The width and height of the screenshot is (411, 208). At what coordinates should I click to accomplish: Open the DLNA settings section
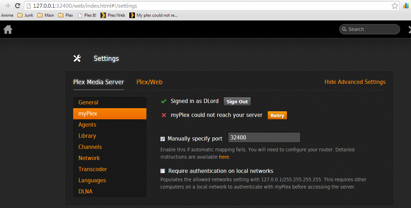pyautogui.click(x=109, y=192)
